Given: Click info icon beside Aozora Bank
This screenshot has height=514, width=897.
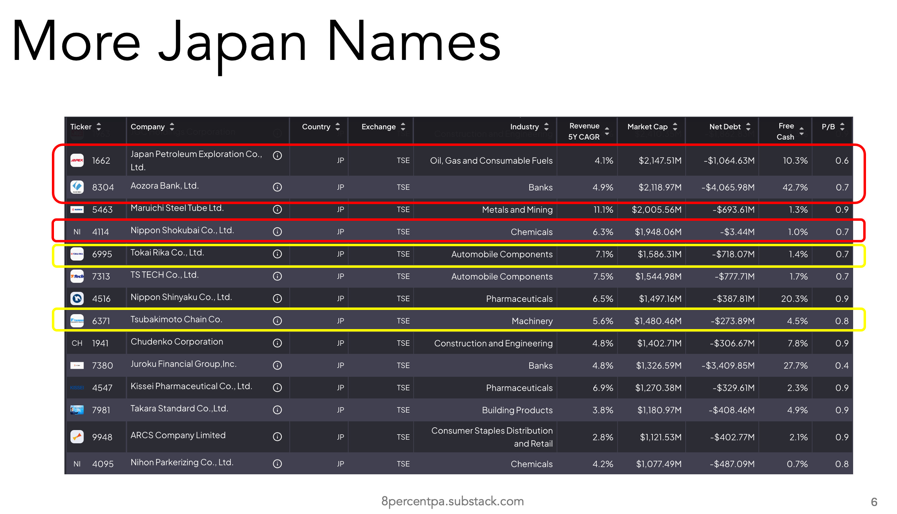Looking at the screenshot, I should (278, 187).
